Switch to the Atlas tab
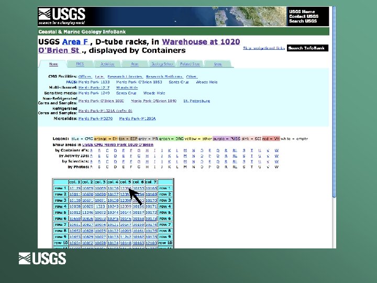The height and width of the screenshot is (283, 377). pos(135,64)
